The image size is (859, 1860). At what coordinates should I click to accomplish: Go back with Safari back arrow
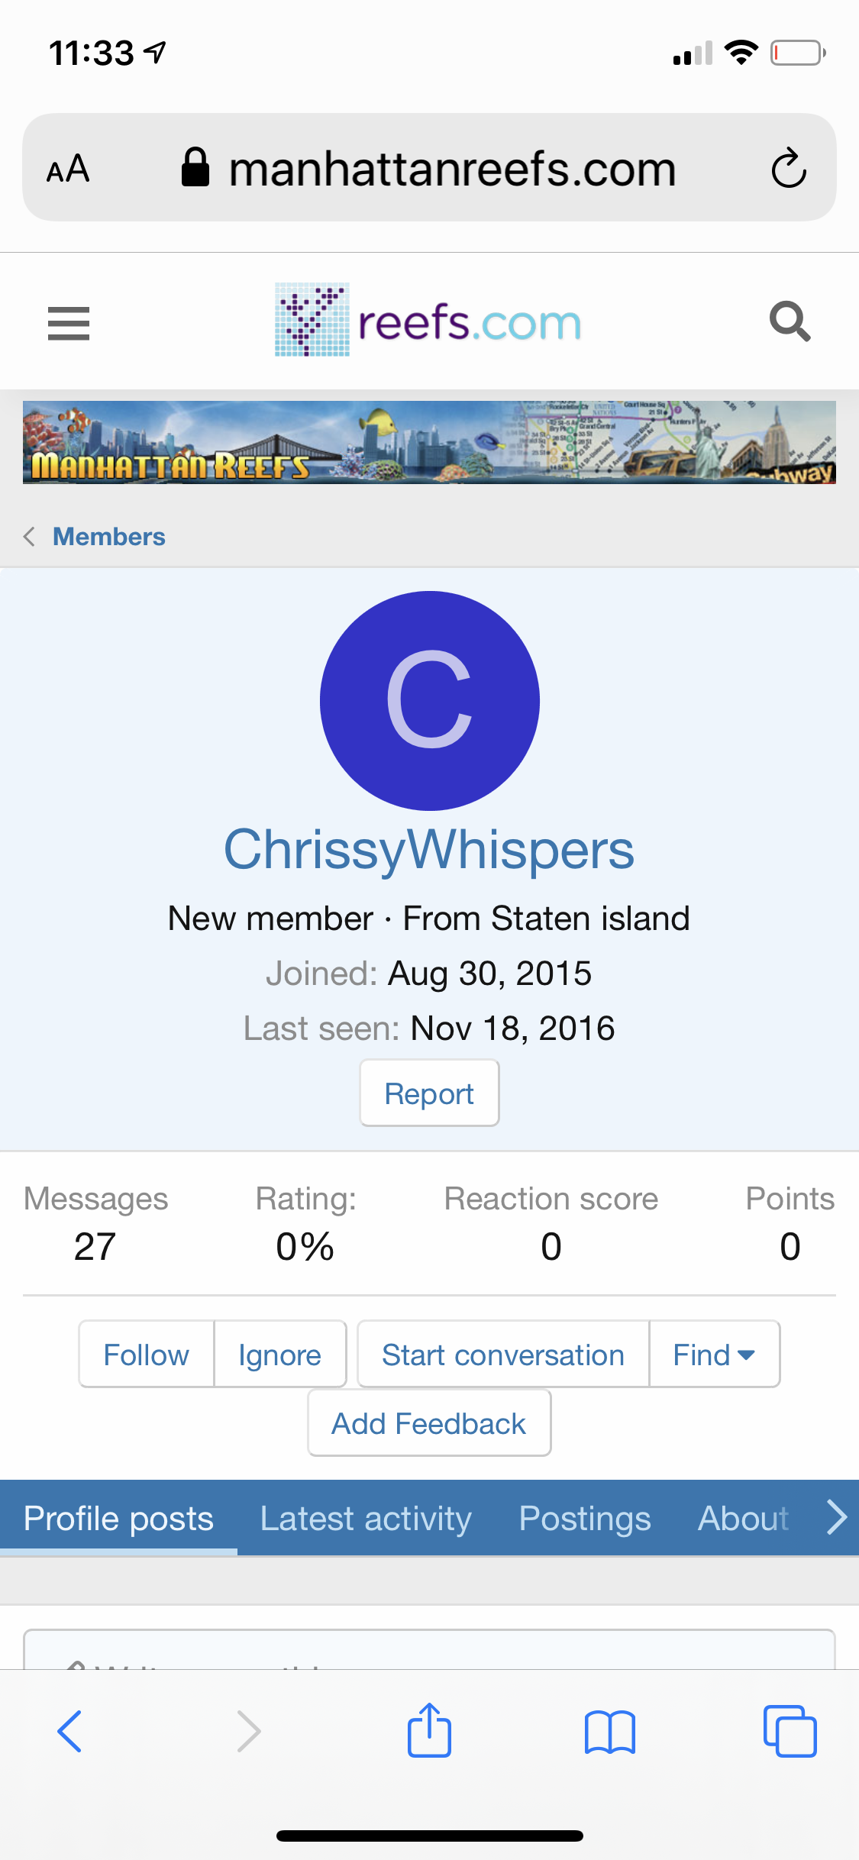(69, 1731)
